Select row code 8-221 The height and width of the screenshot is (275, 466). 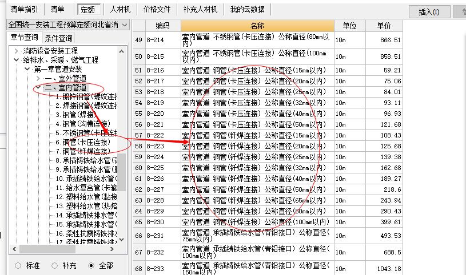pos(156,124)
